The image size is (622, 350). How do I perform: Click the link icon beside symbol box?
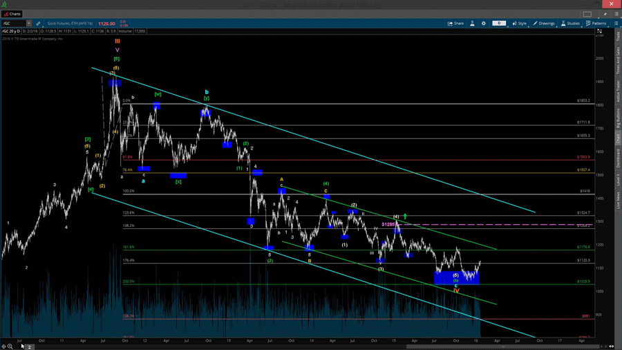pyautogui.click(x=38, y=24)
